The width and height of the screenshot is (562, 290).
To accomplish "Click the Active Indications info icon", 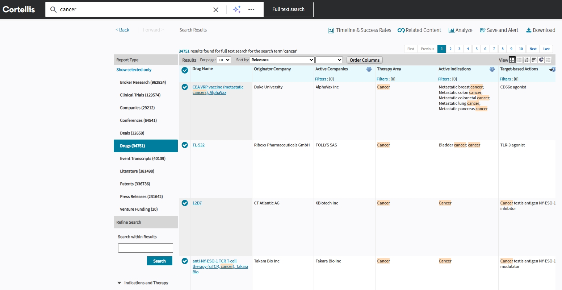I will click(492, 69).
